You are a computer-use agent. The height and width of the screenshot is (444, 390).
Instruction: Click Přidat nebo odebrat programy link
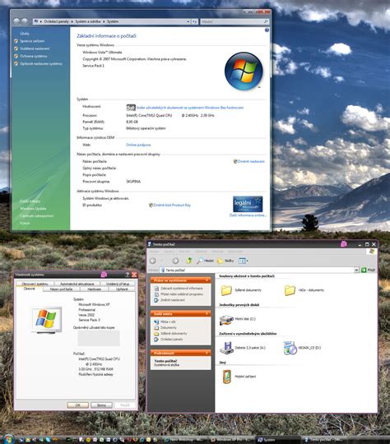[x=182, y=294]
